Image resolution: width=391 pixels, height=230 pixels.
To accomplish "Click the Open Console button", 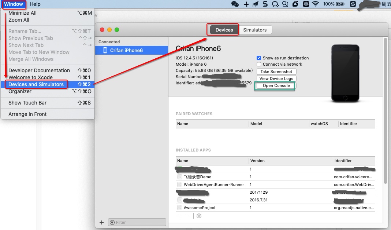I will click(276, 85).
